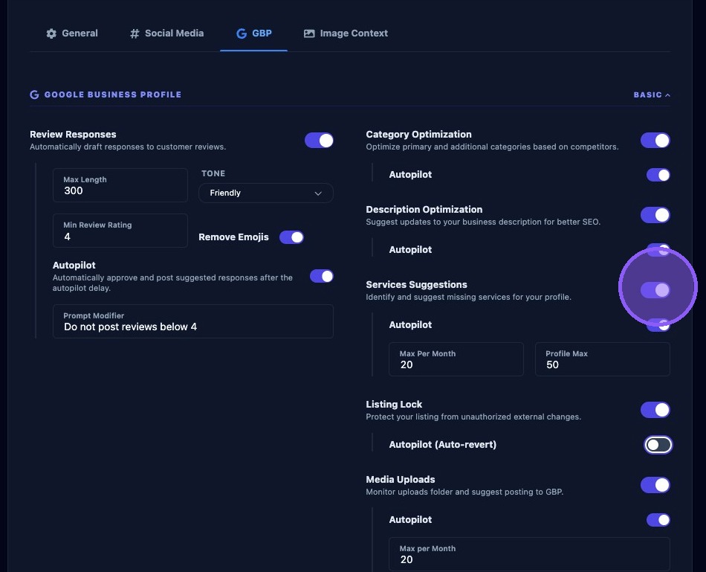
Task: Toggle Autopilot under Media Uploads
Action: [x=658, y=520]
